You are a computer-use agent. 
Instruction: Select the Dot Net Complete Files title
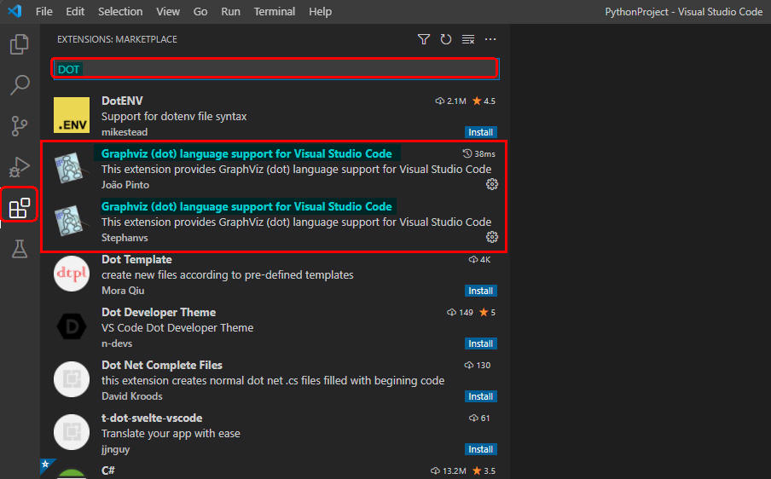[162, 365]
